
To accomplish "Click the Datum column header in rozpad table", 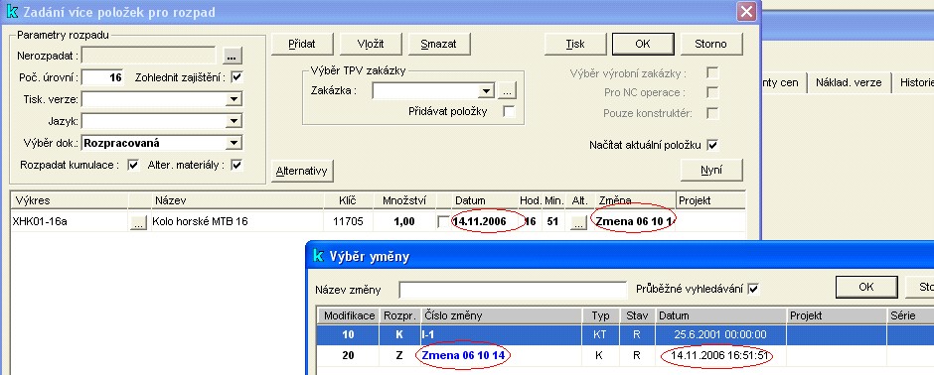I will click(x=484, y=200).
